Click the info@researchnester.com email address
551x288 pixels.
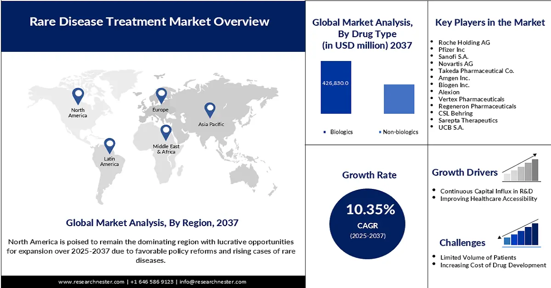(213, 282)
